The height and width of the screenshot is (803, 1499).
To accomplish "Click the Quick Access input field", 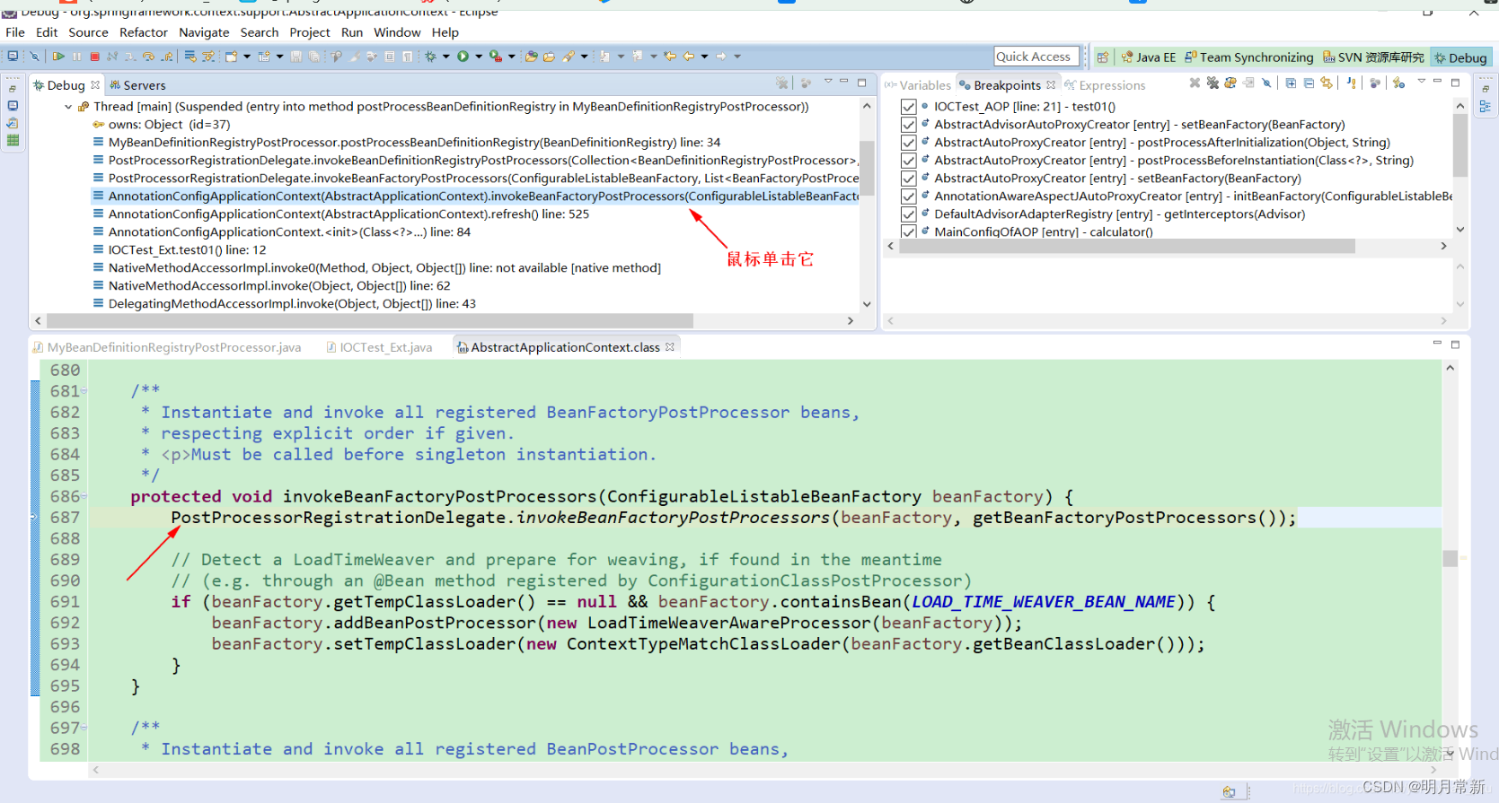I will (x=1036, y=57).
